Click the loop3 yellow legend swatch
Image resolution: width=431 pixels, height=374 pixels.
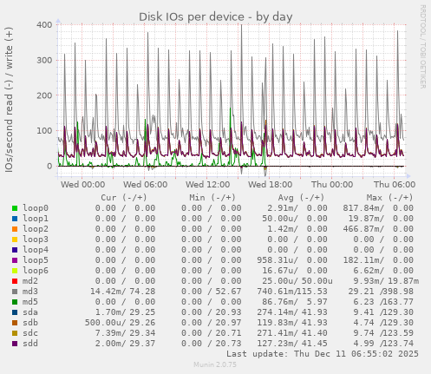[x=15, y=239]
